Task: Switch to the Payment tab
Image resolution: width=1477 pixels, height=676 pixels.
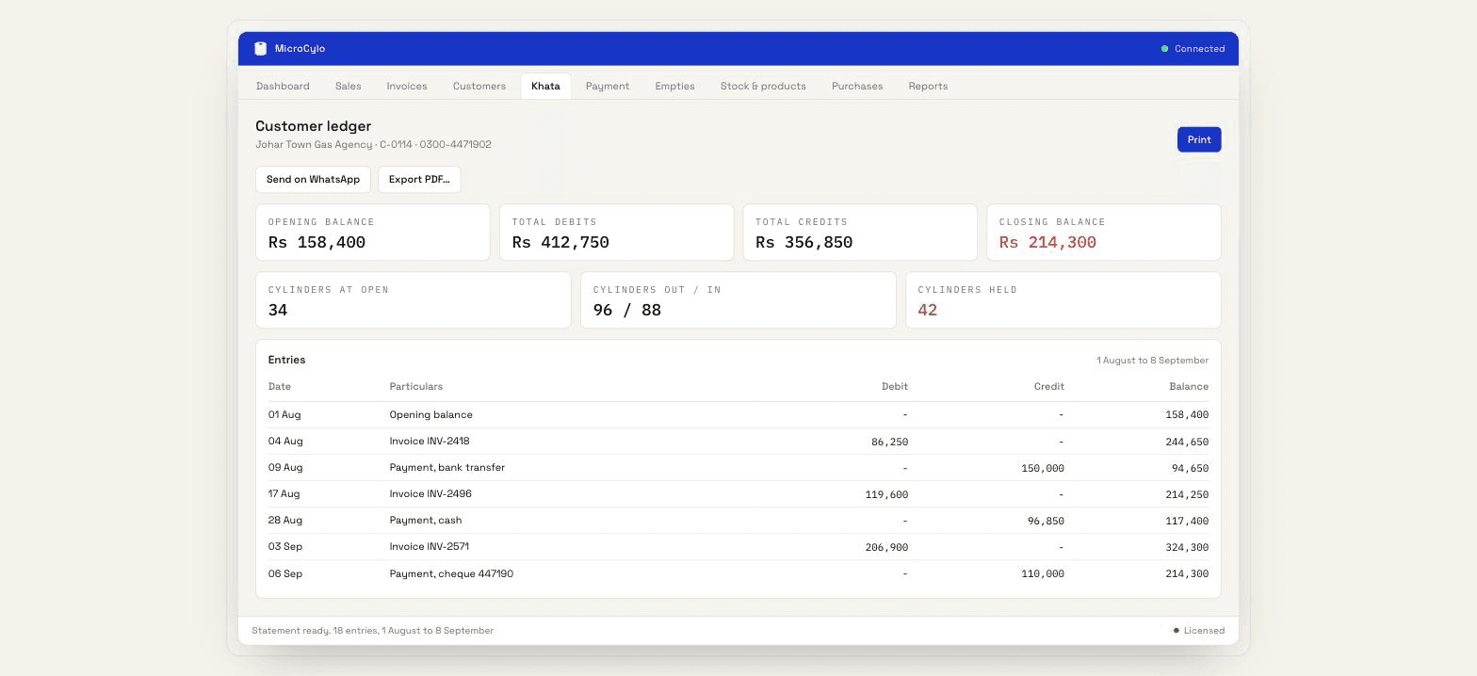Action: [x=608, y=86]
